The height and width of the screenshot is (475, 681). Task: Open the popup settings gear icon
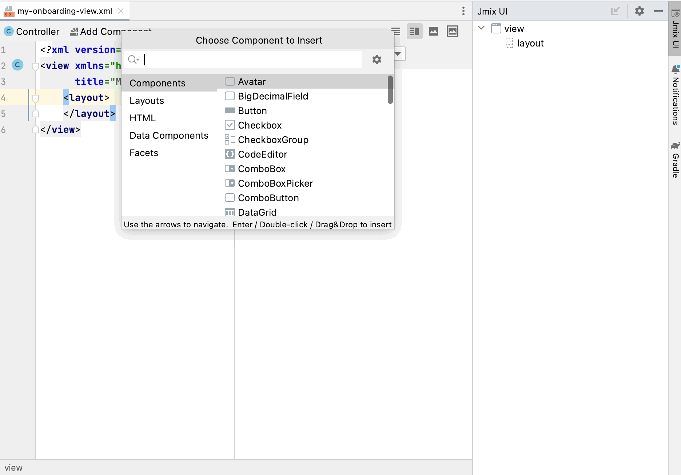[377, 60]
